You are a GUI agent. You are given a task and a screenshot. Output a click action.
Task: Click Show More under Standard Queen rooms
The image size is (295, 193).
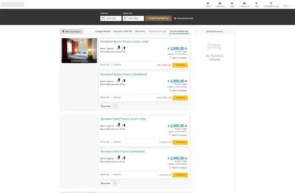(106, 106)
